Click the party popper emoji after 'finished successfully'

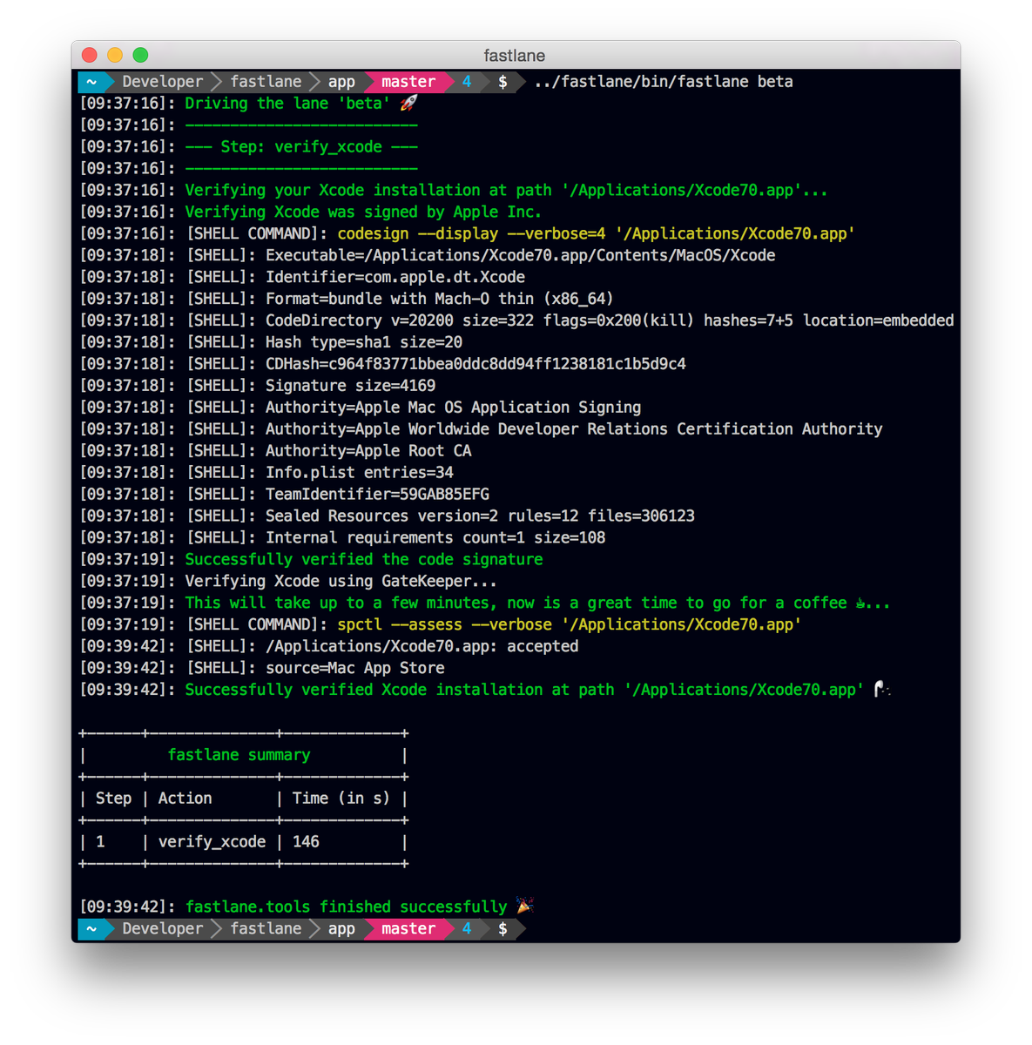524,906
